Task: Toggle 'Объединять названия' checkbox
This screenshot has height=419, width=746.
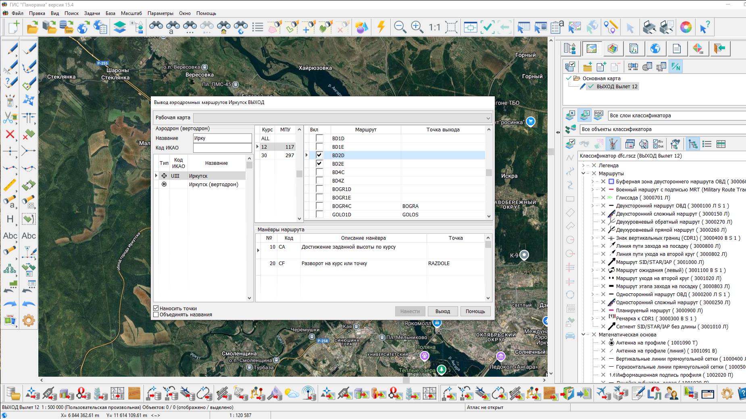Action: point(156,315)
